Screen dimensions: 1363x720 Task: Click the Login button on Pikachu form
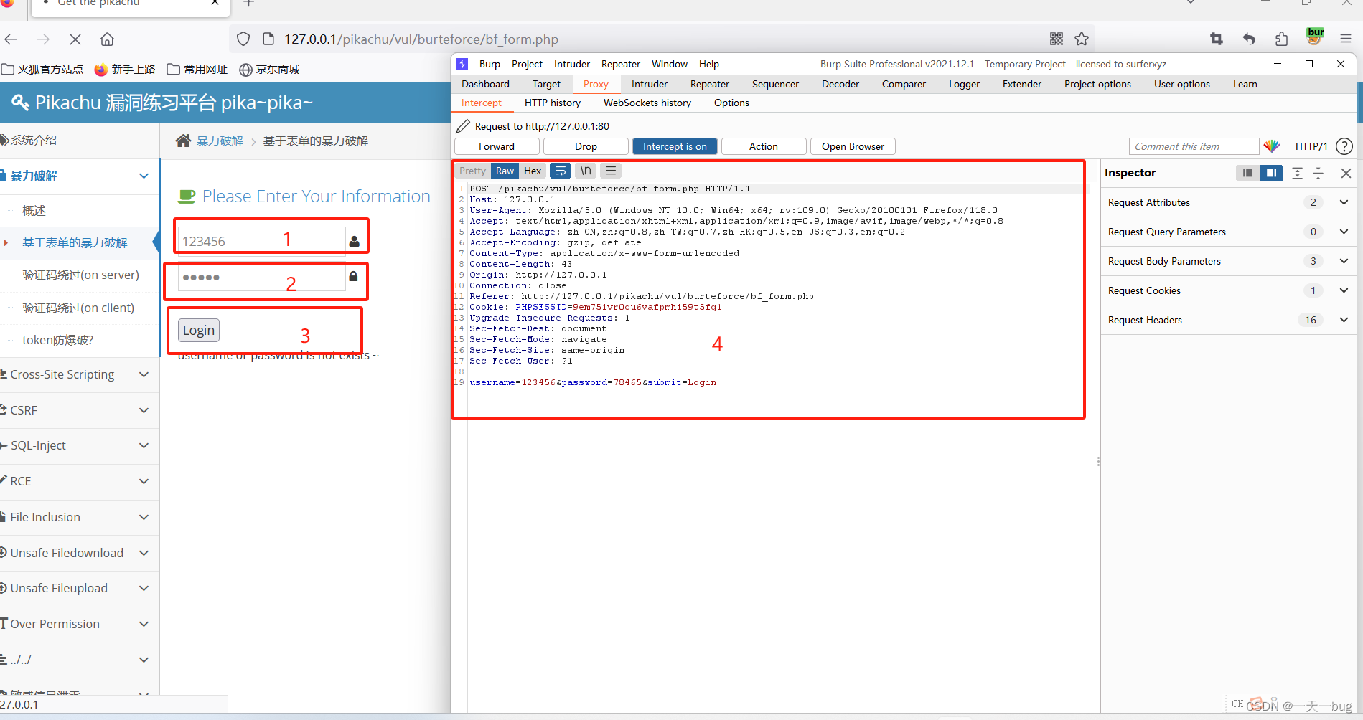pos(198,330)
